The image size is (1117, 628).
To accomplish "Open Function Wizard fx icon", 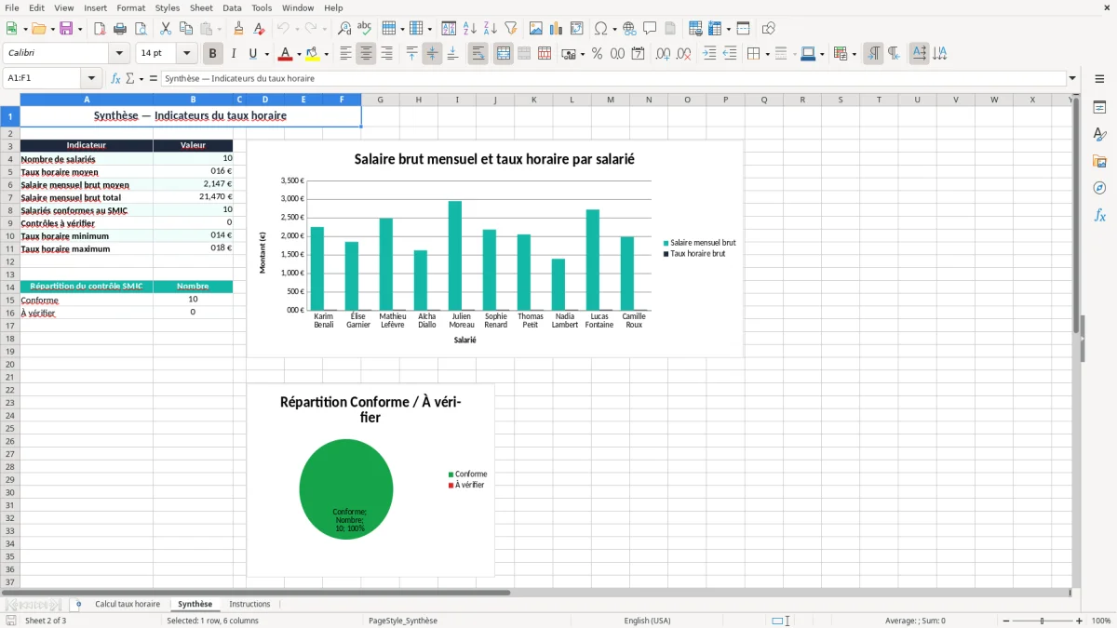I will click(x=115, y=79).
